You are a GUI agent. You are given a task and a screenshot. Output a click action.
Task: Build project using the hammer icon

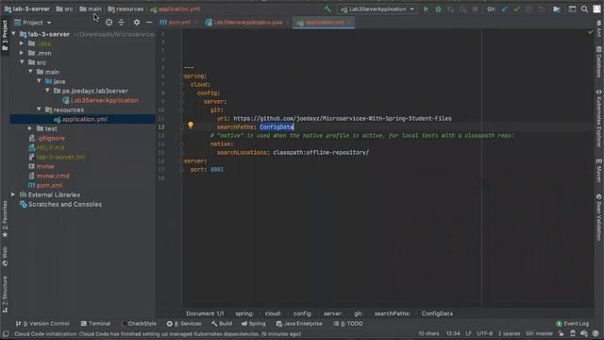tap(327, 8)
